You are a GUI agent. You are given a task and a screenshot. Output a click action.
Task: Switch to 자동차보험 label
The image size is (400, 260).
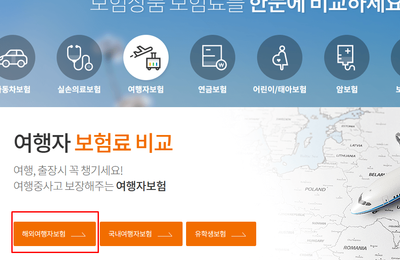pos(15,89)
